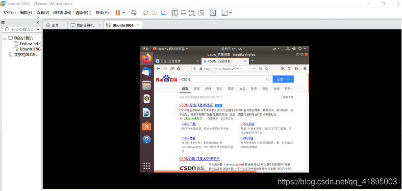Open the Firefox hamburger menu
Image resolution: width=402 pixels, height=191 pixels.
(305, 69)
